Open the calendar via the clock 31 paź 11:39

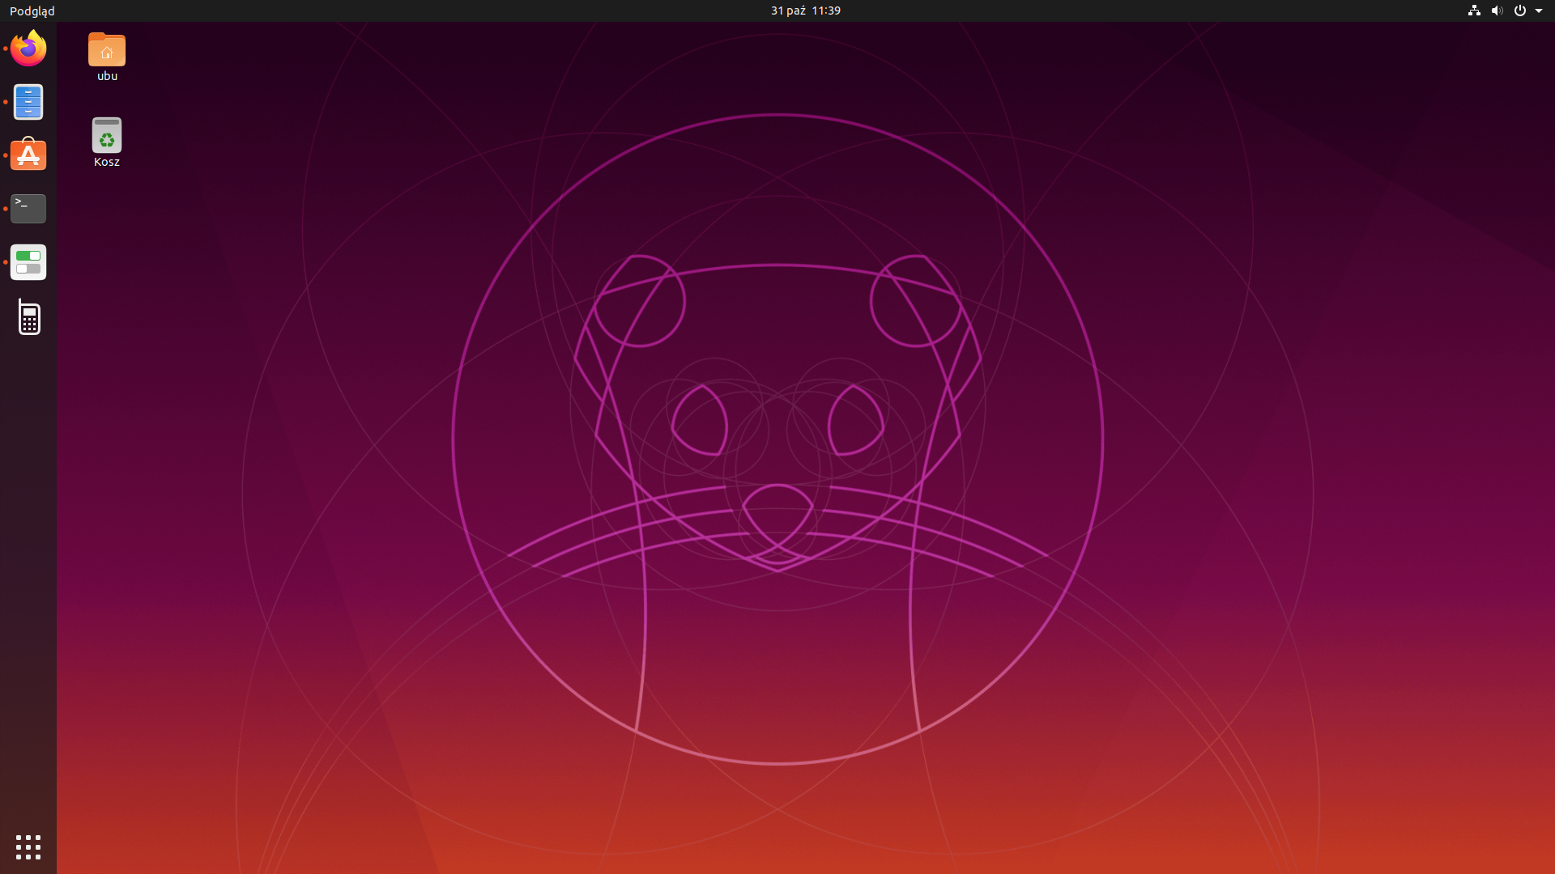pos(805,11)
